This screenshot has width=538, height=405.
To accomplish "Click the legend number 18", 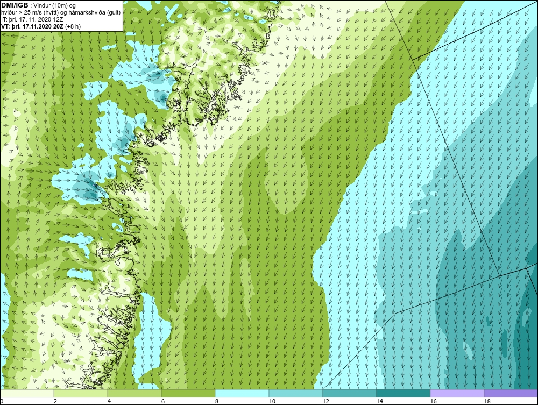I will coord(487,401).
